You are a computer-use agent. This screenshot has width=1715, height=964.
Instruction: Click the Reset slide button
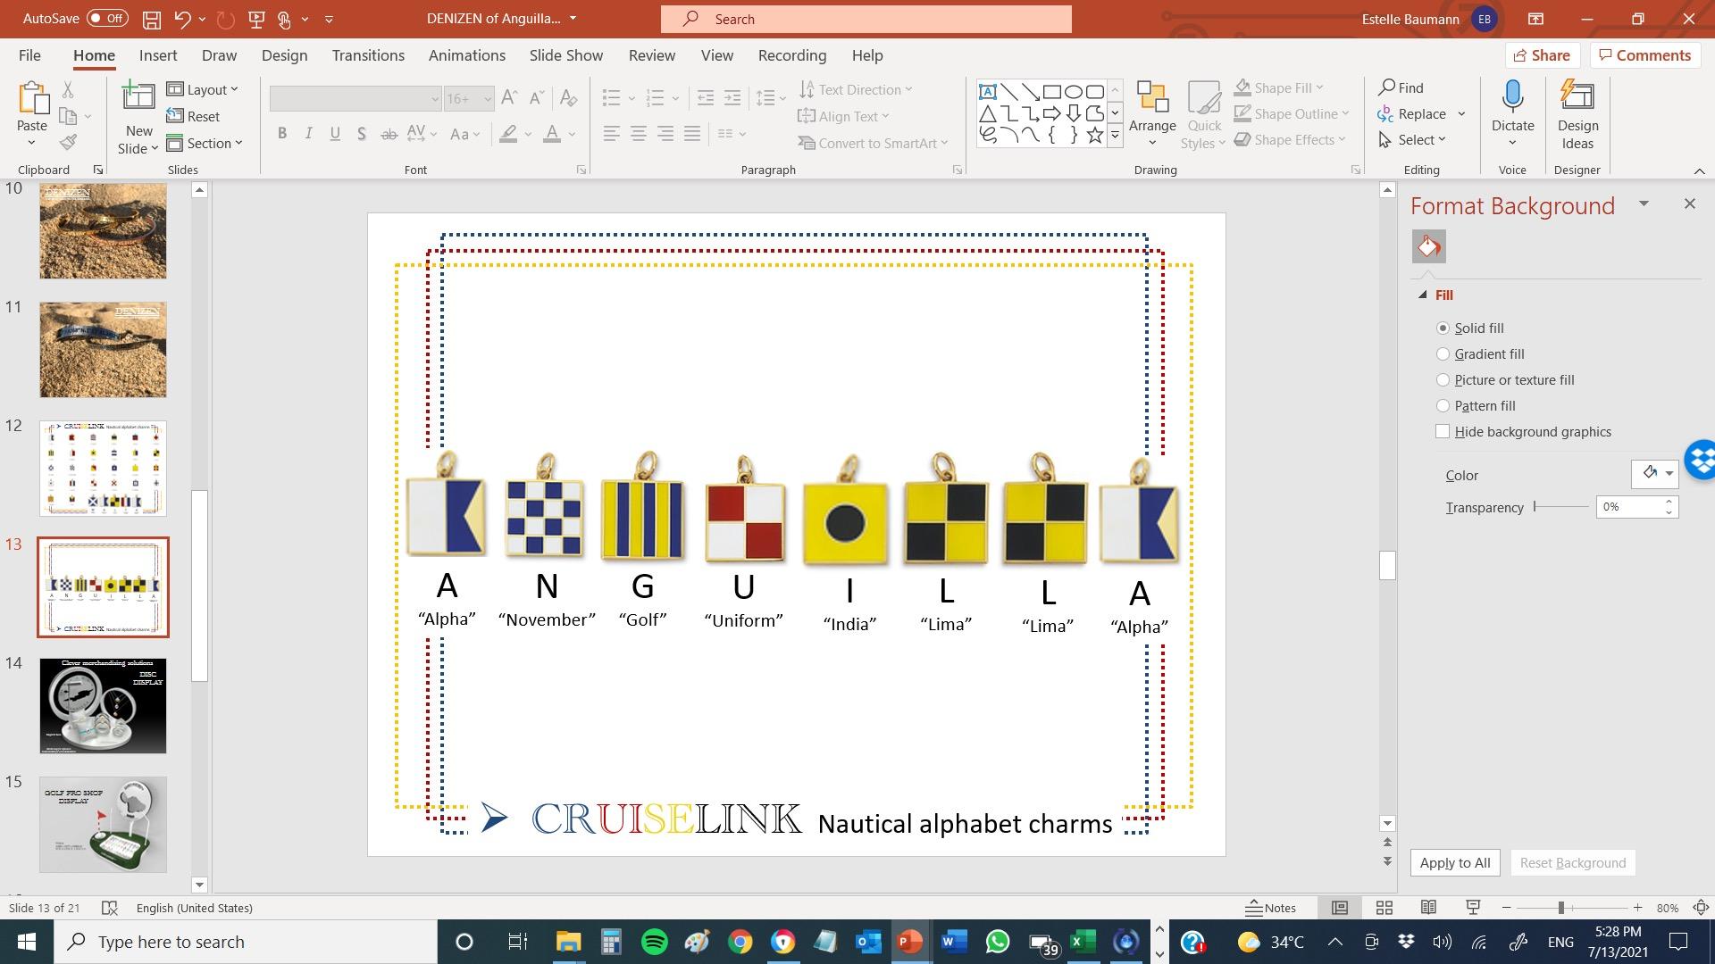[x=193, y=116]
